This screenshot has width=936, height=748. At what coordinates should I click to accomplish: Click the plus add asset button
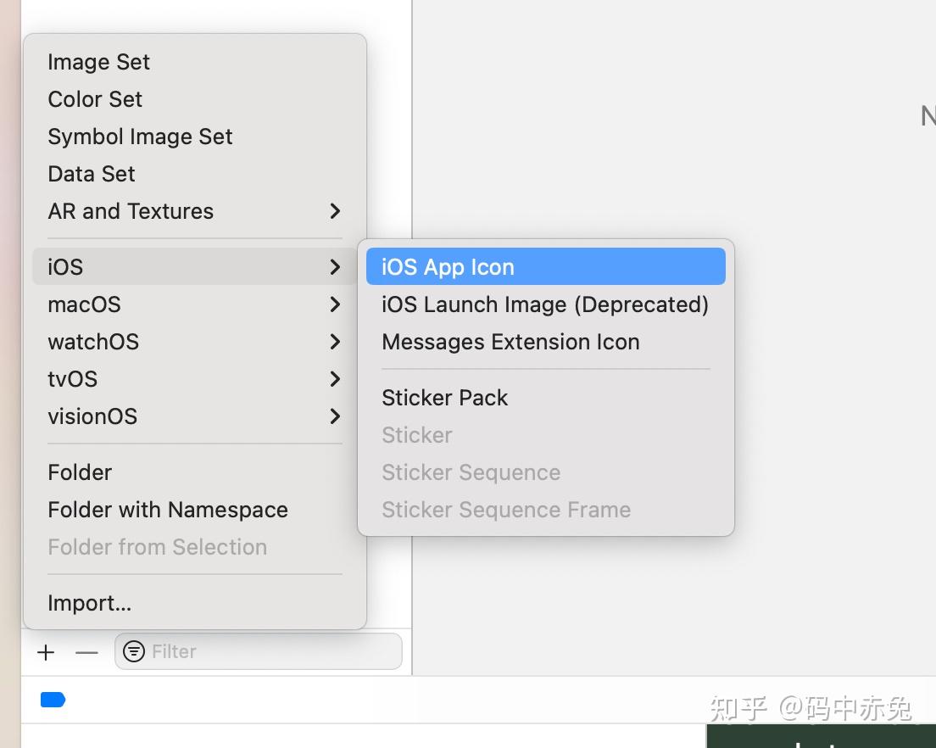point(46,652)
